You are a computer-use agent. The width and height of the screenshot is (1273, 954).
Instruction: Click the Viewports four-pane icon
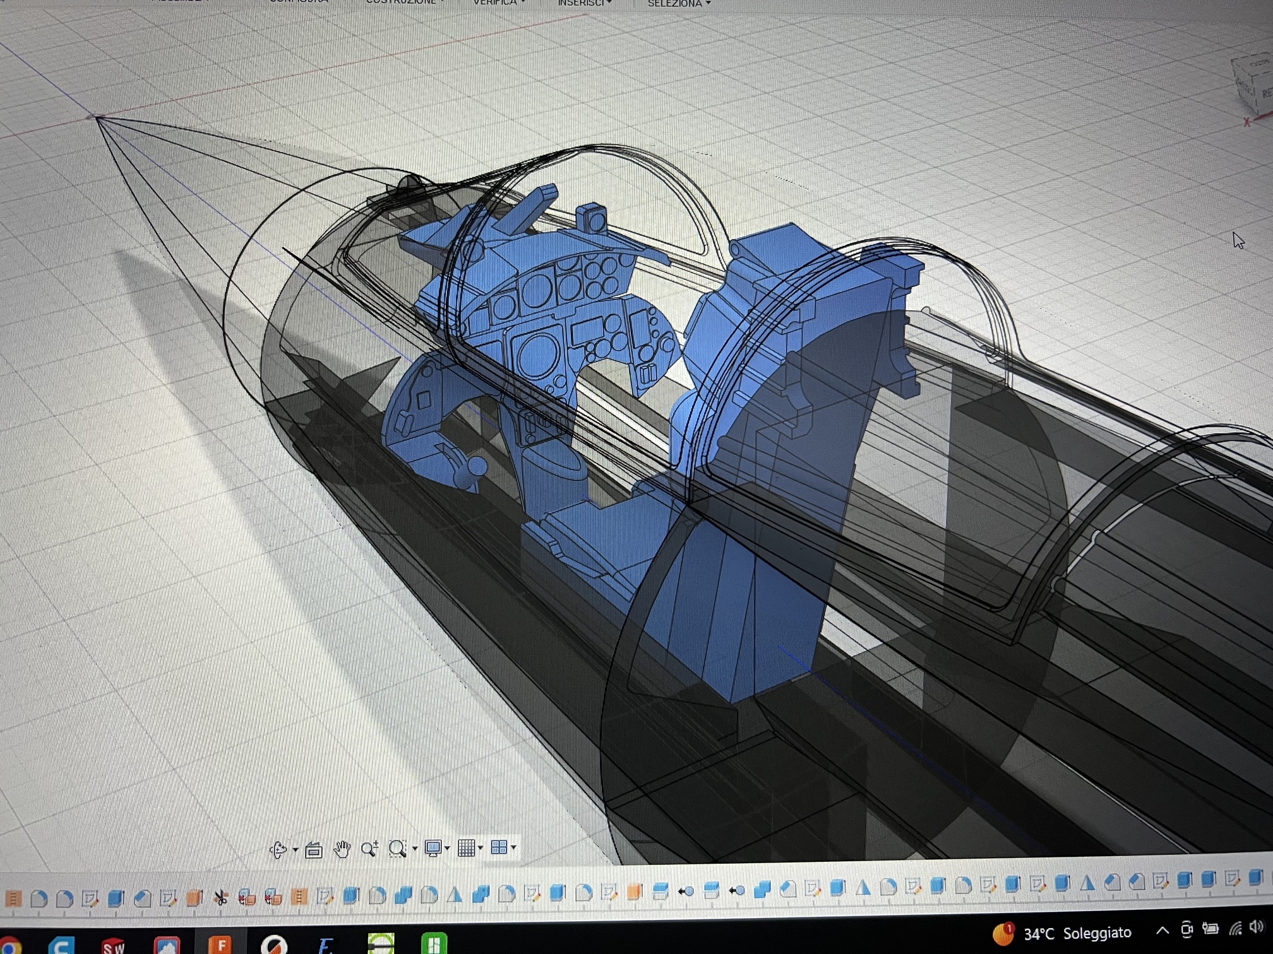click(x=499, y=847)
